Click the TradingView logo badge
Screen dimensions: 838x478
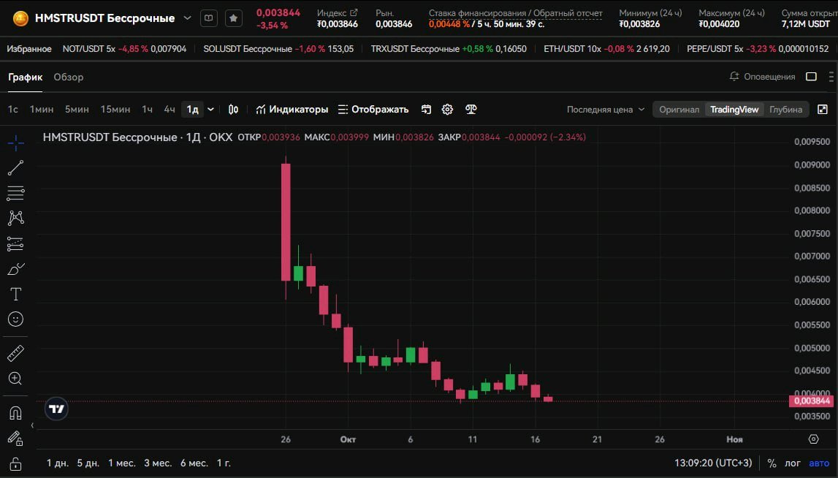56,409
